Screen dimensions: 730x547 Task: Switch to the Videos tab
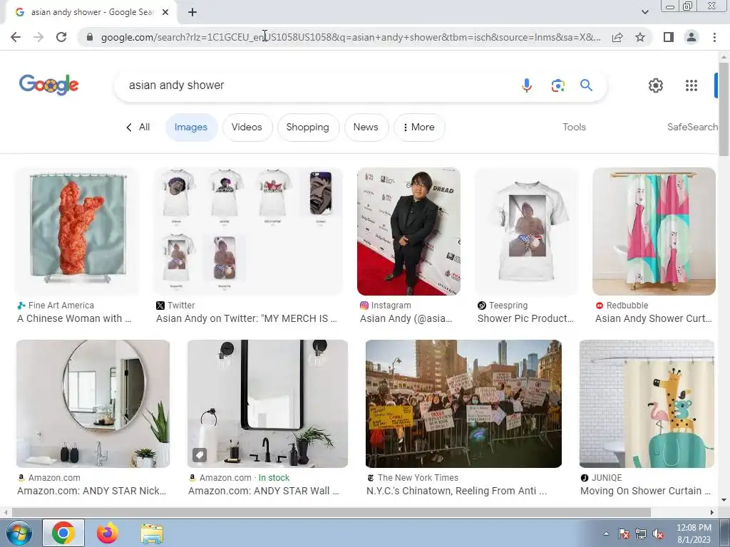pos(247,127)
